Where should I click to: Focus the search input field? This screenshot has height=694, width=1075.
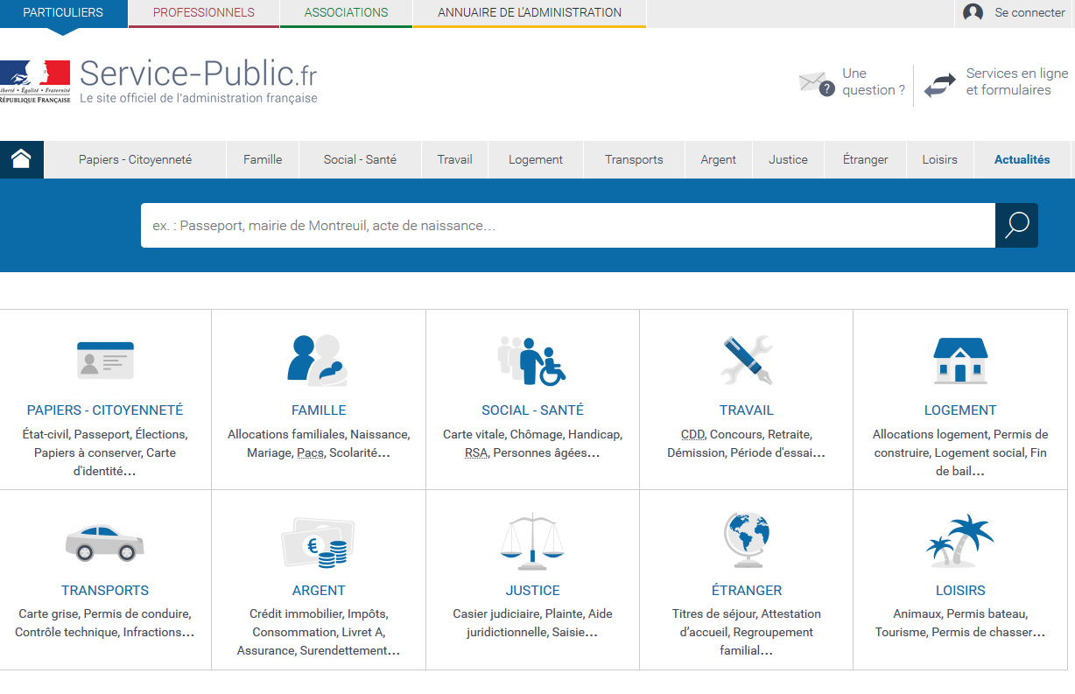[568, 225]
